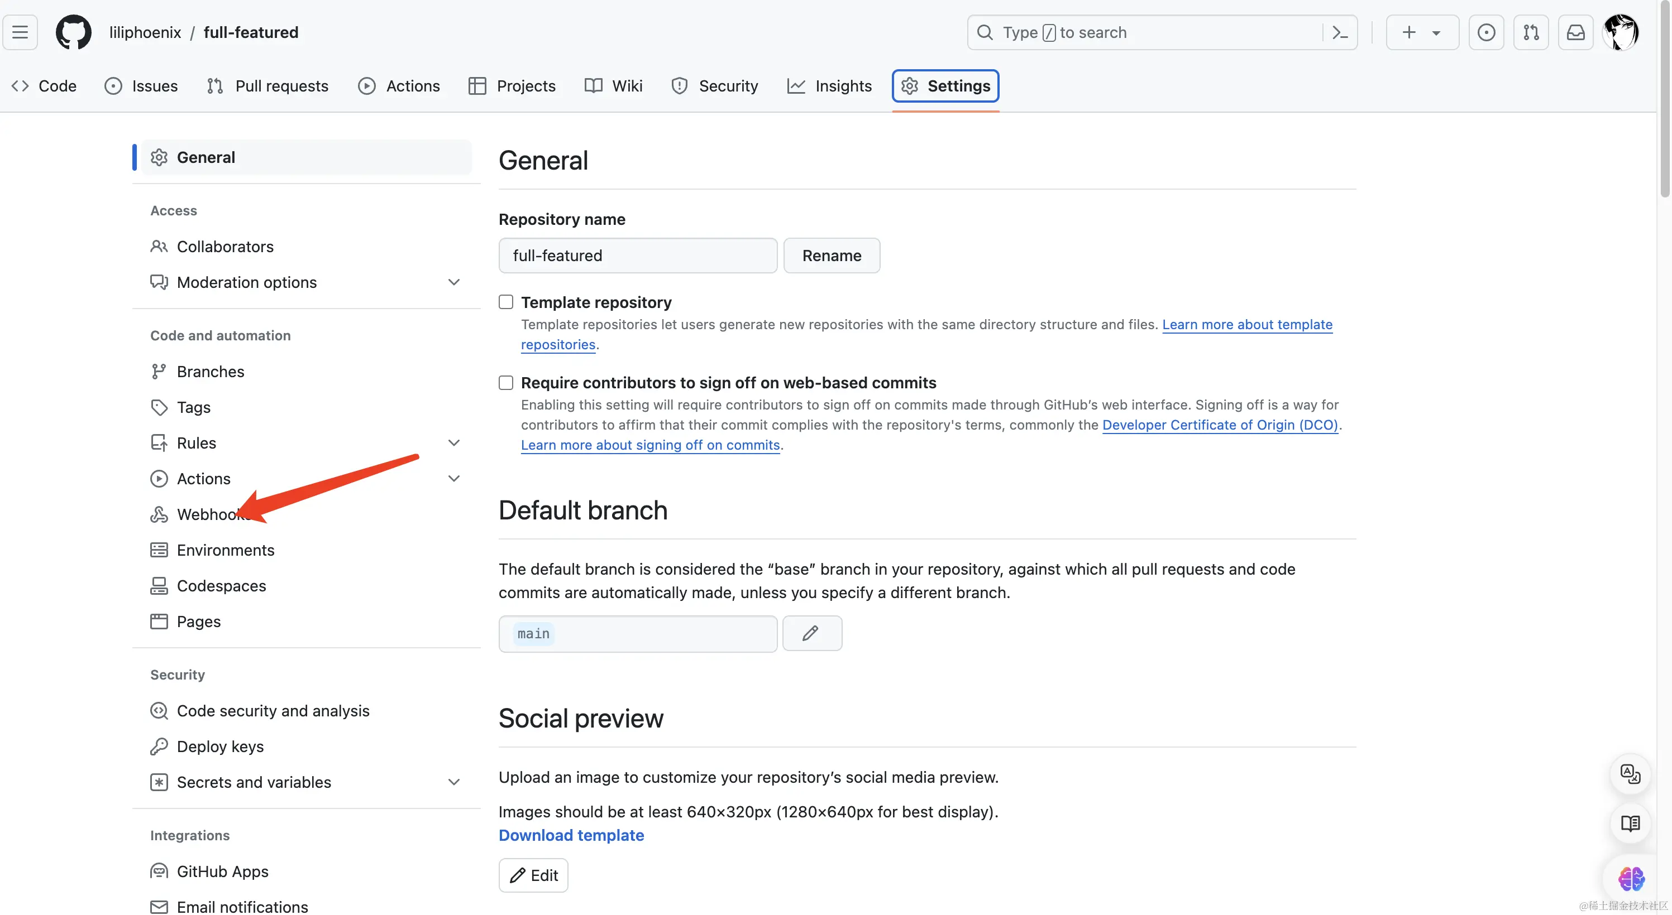
Task: Open the hamburger navigation menu
Action: pos(20,32)
